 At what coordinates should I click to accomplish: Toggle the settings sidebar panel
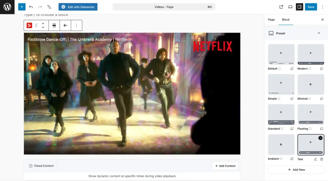tap(299, 7)
